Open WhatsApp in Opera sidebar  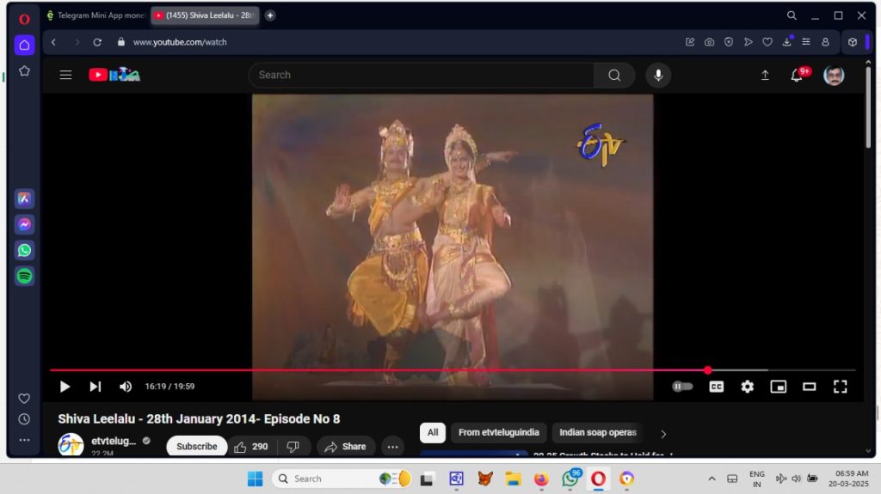tap(24, 250)
